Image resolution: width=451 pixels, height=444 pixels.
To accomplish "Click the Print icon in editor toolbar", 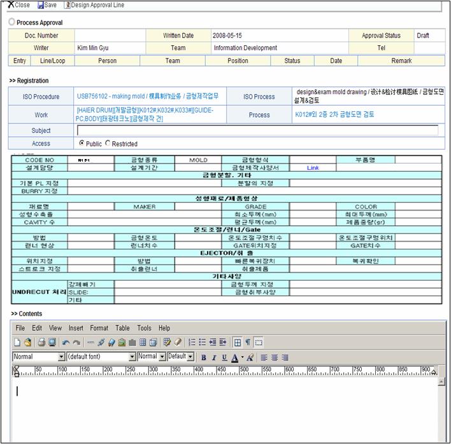I will (x=41, y=342).
